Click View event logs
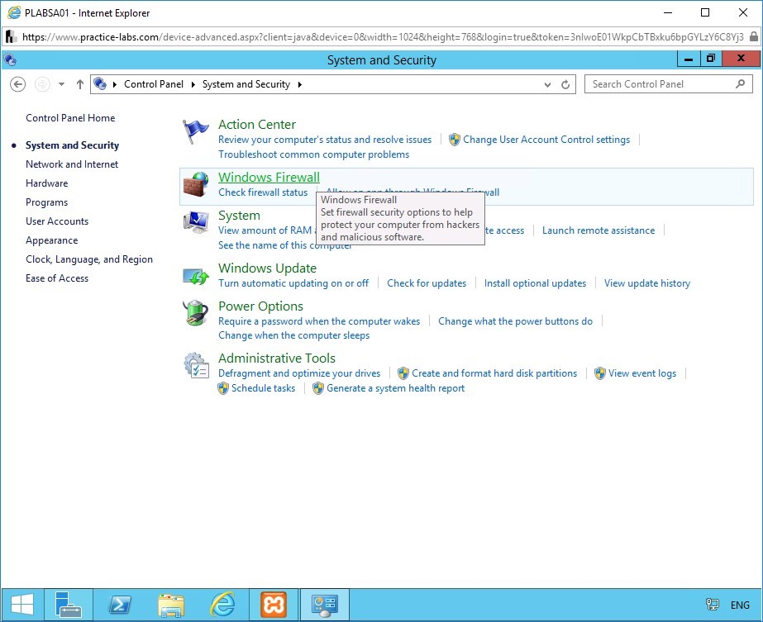 pos(642,373)
